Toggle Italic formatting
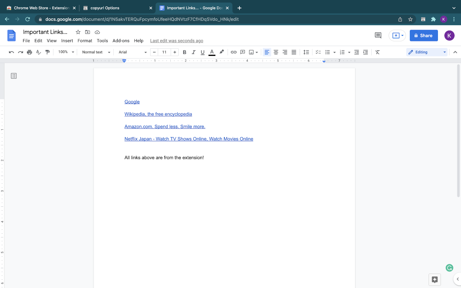Image resolution: width=461 pixels, height=288 pixels. [193, 52]
